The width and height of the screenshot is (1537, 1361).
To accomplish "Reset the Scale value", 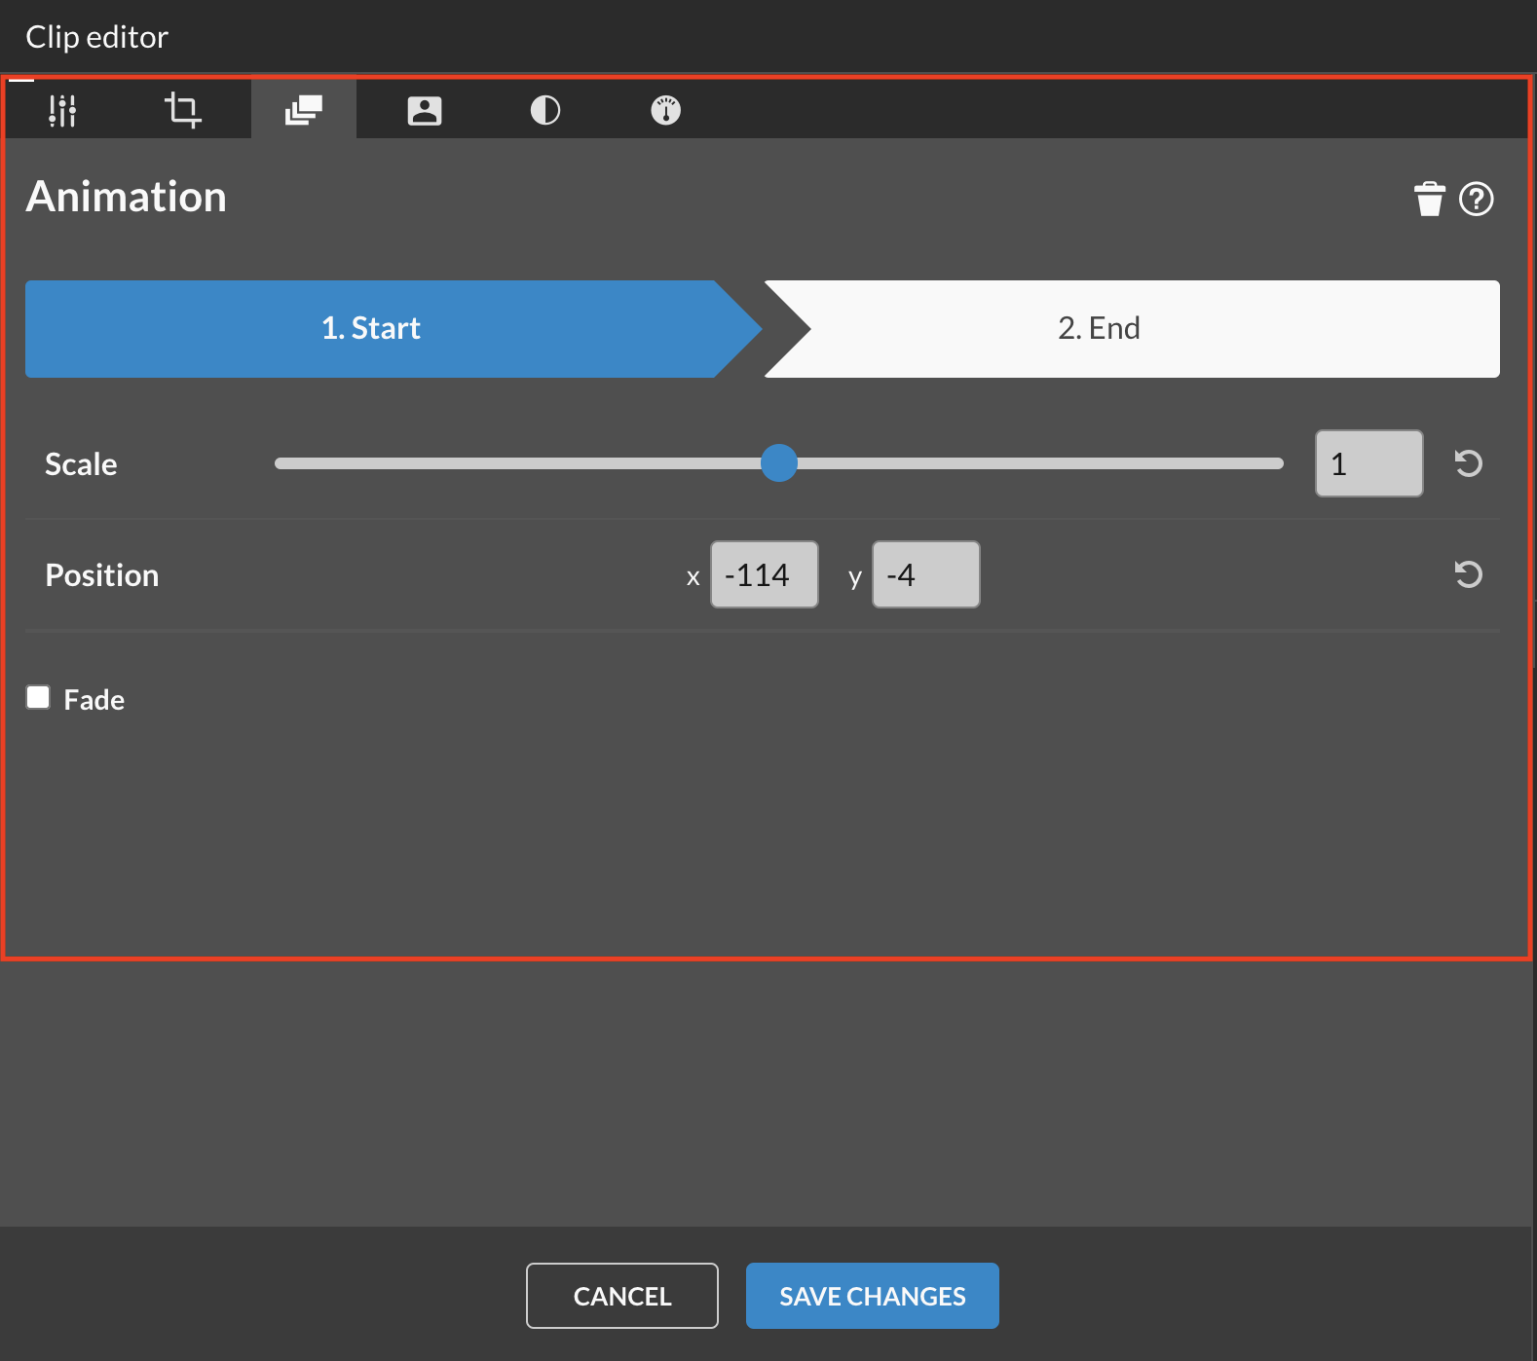I will click(x=1468, y=463).
